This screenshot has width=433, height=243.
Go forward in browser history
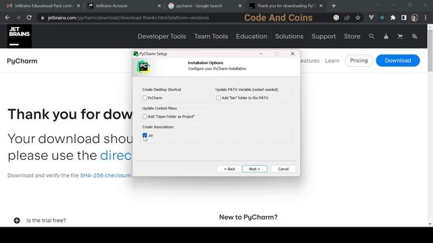point(18,18)
